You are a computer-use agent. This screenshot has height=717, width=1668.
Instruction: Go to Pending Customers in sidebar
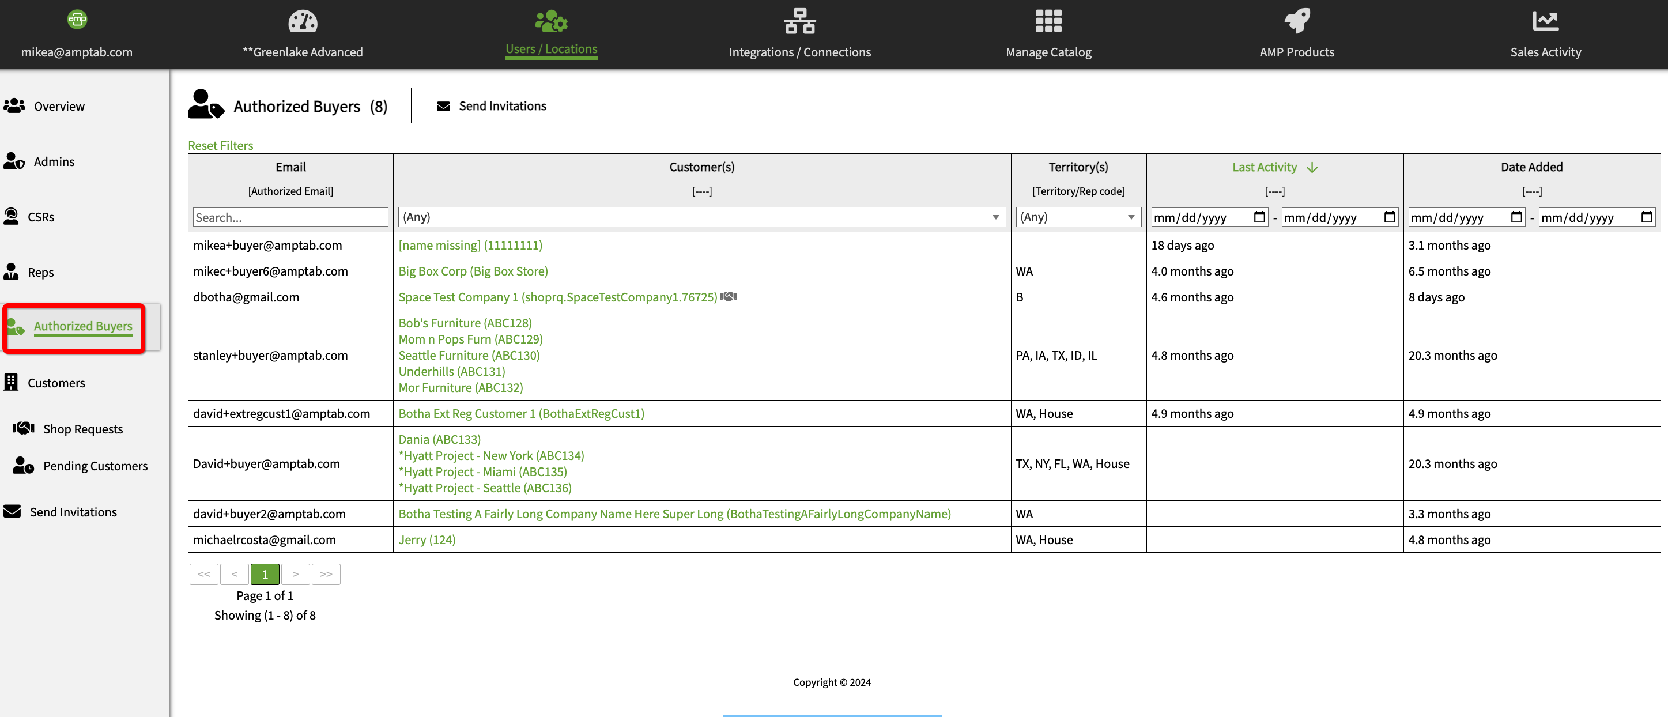(95, 466)
